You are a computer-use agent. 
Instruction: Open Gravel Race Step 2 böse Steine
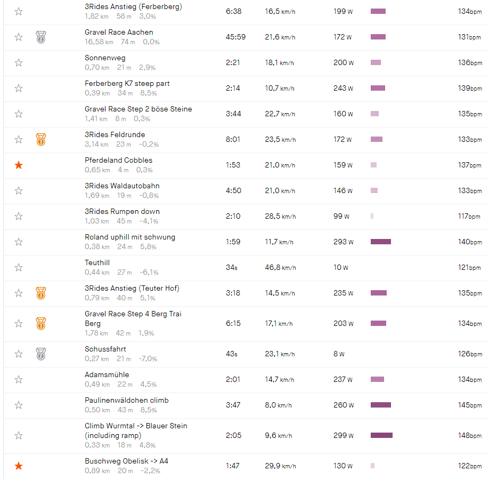(x=138, y=109)
